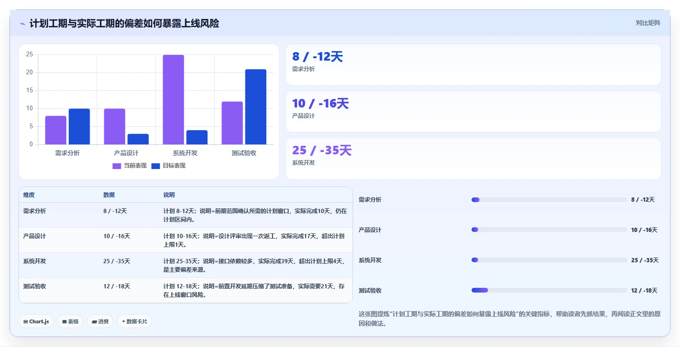Click the main title about 上线风险

(x=124, y=24)
